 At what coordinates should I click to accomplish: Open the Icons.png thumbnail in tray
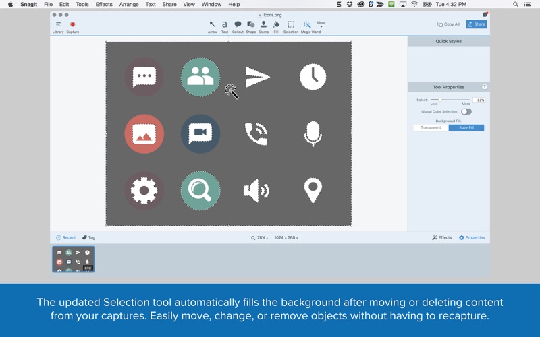coord(74,259)
